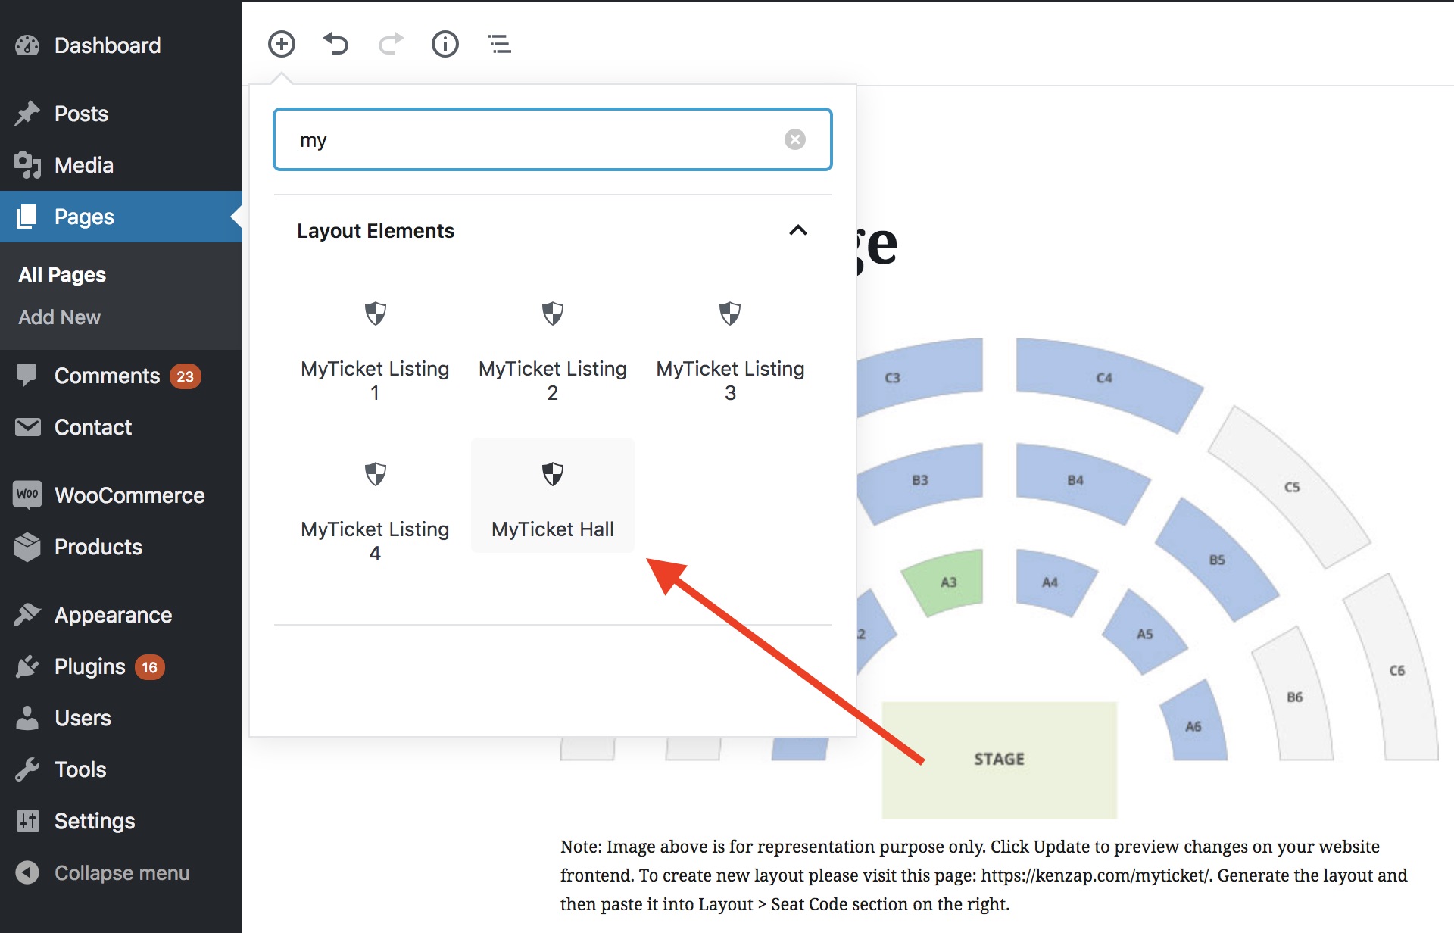This screenshot has width=1454, height=933.
Task: Open All Pages
Action: 61,274
